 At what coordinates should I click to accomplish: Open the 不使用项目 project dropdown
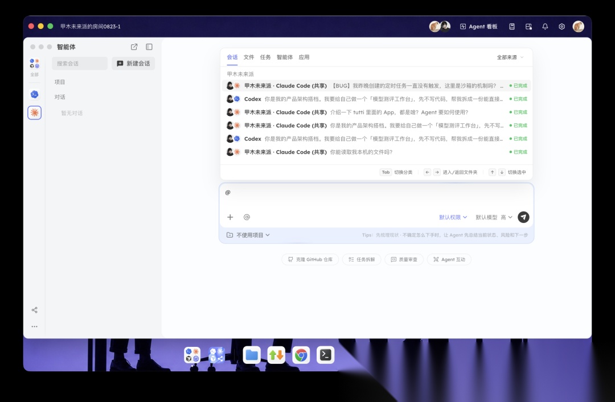pos(248,235)
